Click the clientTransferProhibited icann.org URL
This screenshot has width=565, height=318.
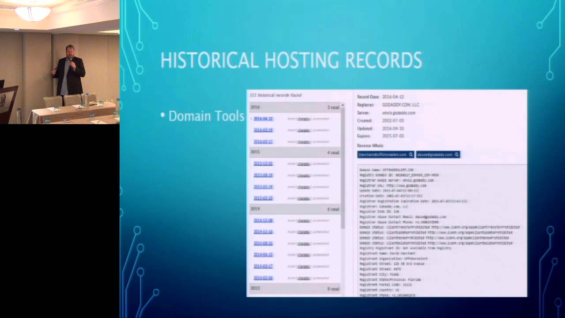tap(475, 227)
